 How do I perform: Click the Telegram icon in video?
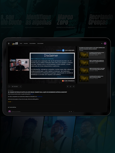coord(63,50)
